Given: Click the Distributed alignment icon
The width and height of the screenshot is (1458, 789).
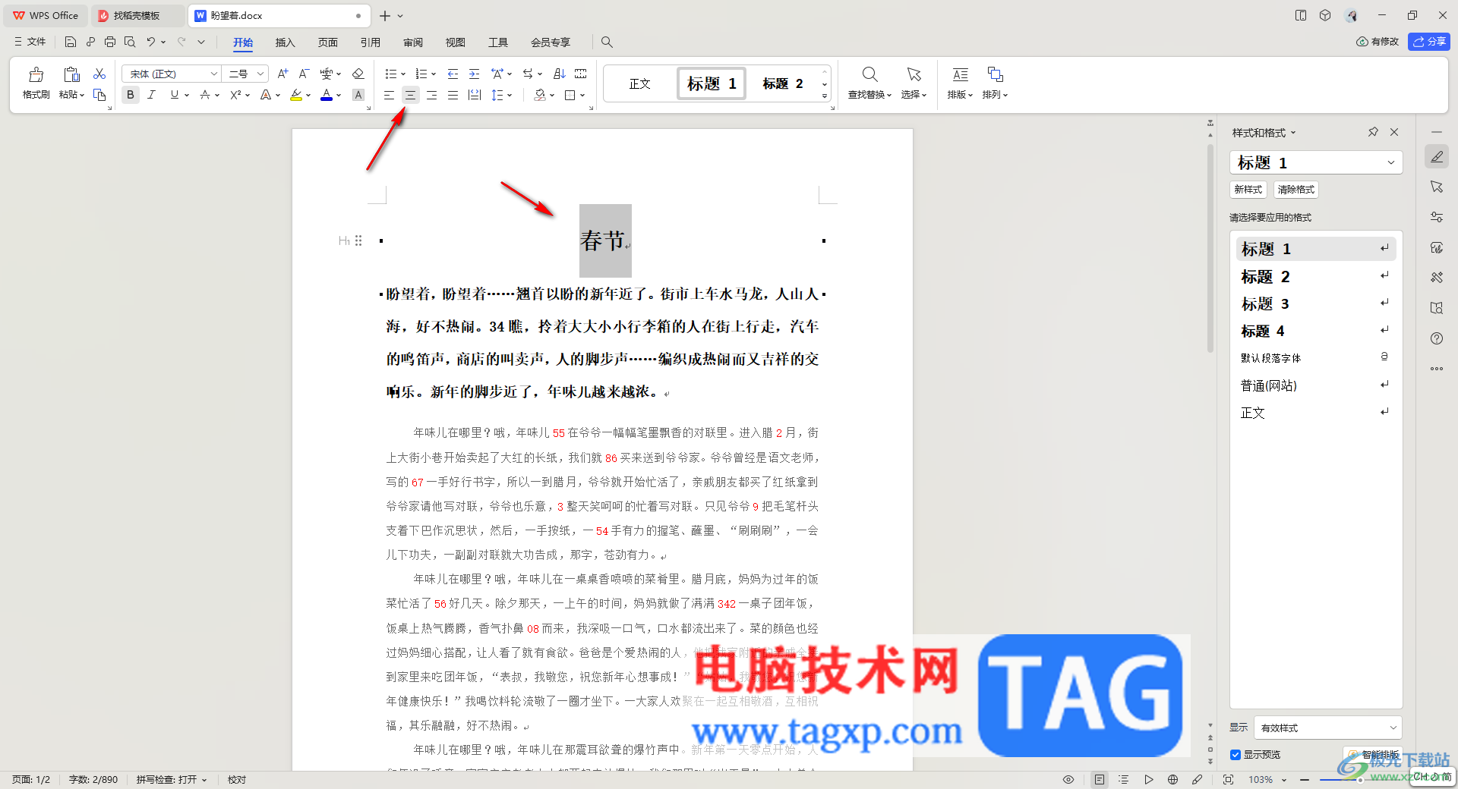Looking at the screenshot, I should (x=475, y=95).
